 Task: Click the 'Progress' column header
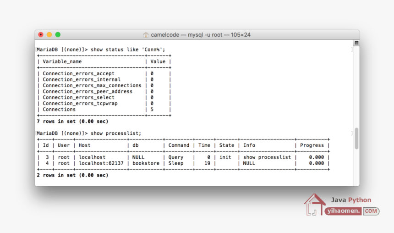click(x=312, y=145)
